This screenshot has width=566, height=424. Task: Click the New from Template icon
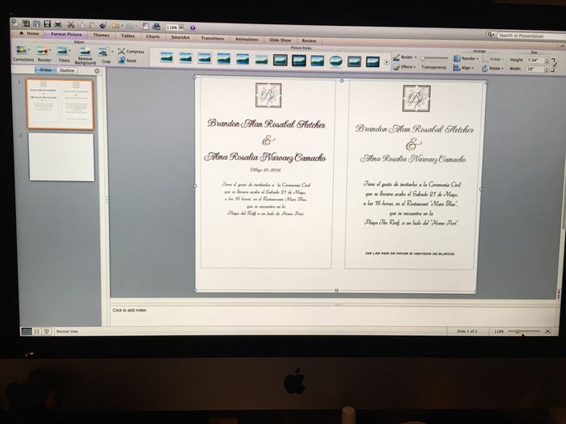26,23
